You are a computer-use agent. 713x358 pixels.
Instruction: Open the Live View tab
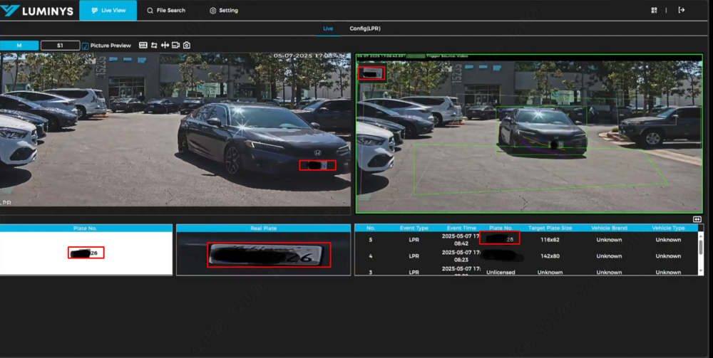click(108, 11)
